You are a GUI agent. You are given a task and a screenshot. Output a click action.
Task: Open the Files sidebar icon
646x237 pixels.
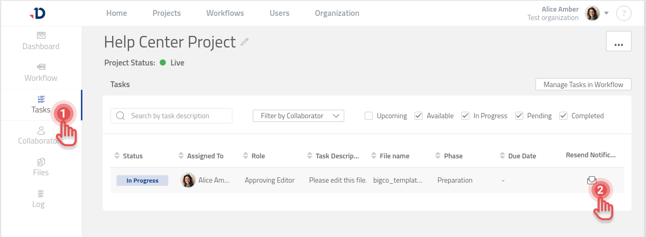click(x=41, y=162)
